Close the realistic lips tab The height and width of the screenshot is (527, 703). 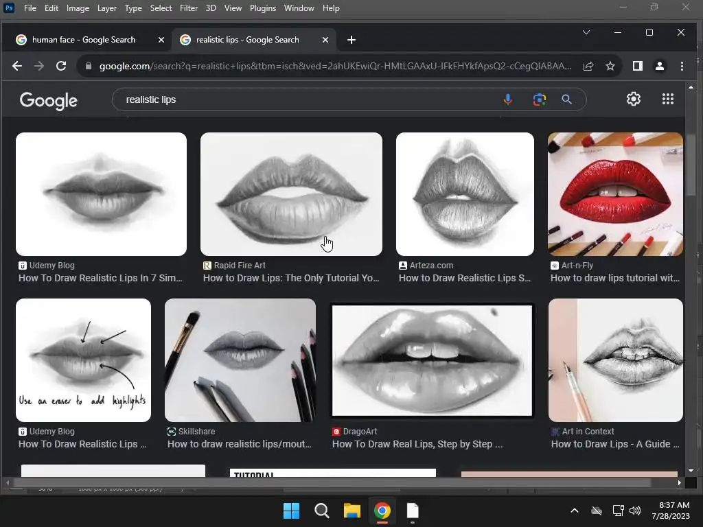[325, 40]
